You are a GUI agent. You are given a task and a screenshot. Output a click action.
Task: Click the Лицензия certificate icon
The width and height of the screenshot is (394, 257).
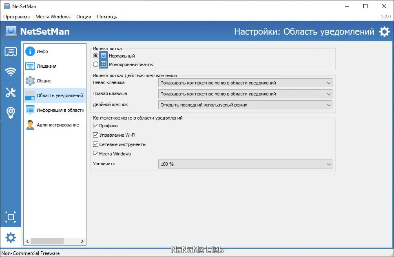(30, 66)
